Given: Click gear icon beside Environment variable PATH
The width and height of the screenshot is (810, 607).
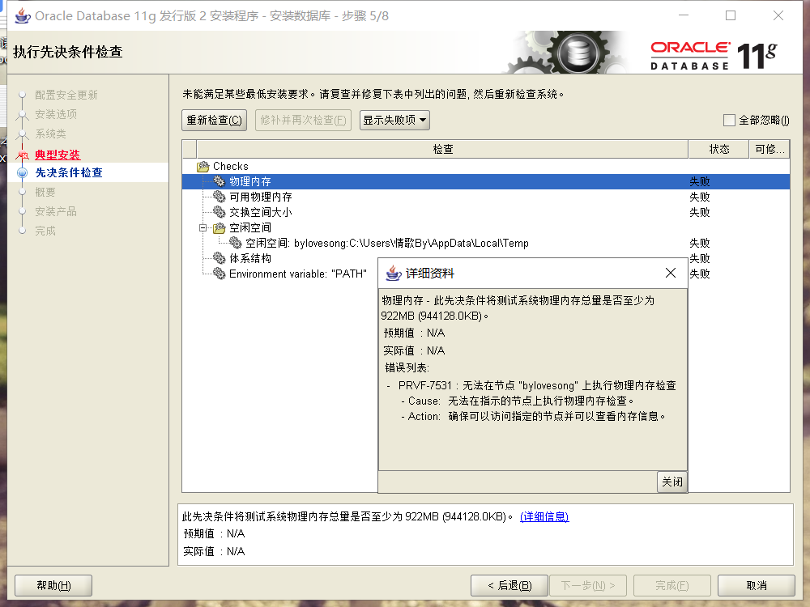Looking at the screenshot, I should pos(220,274).
